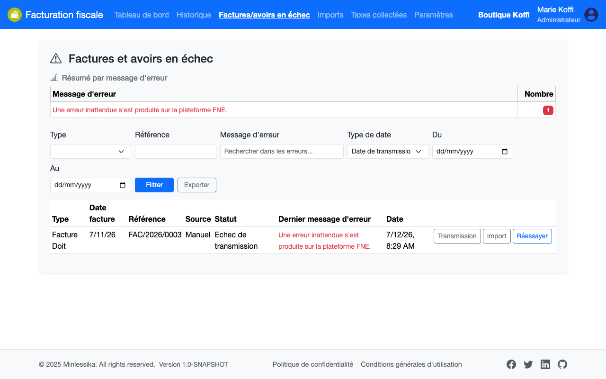Open Conditions générales d'utilisation link
The image size is (606, 379).
411,364
